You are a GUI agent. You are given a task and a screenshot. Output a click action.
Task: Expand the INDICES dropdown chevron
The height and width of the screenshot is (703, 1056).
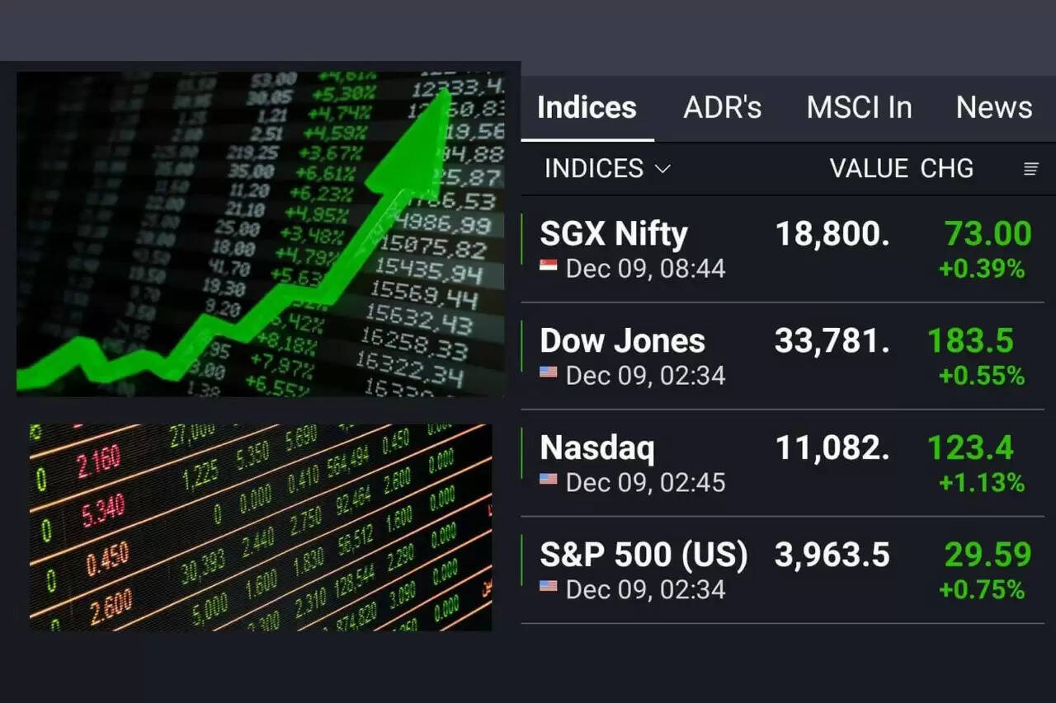click(662, 169)
